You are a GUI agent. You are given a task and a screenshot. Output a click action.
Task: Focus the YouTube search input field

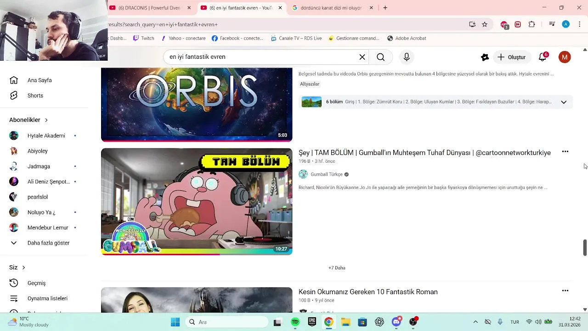[x=262, y=57]
